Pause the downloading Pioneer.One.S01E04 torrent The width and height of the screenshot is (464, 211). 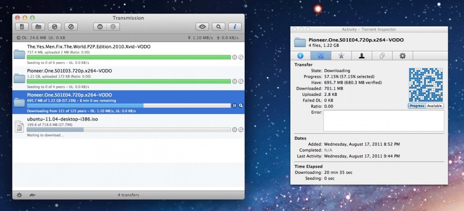[234, 105]
